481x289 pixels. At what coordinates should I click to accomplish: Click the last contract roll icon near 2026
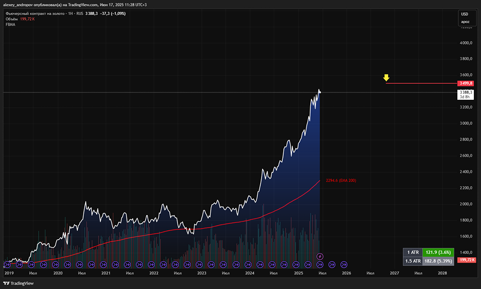[x=344, y=265]
